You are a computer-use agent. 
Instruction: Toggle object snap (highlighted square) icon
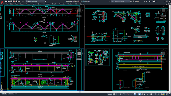(x=135, y=94)
